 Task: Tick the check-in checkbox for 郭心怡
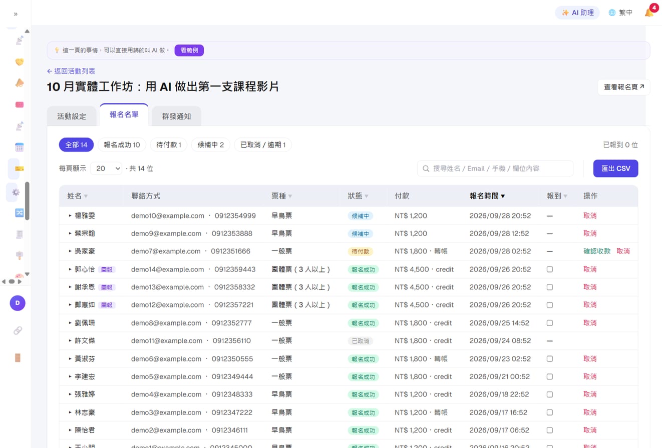click(x=549, y=269)
